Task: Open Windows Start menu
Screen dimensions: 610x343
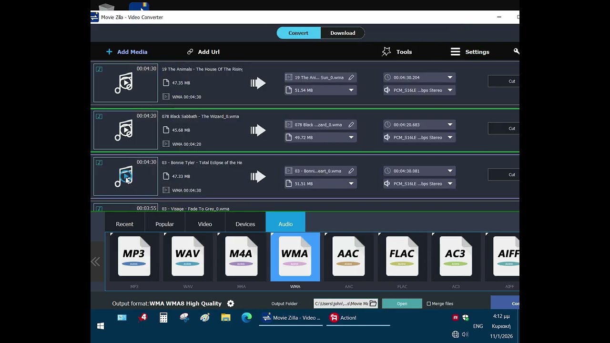Action: tap(101, 326)
